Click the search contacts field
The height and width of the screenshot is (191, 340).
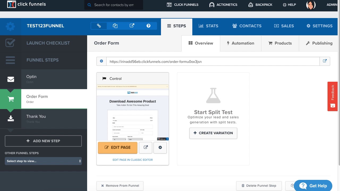pos(114,5)
